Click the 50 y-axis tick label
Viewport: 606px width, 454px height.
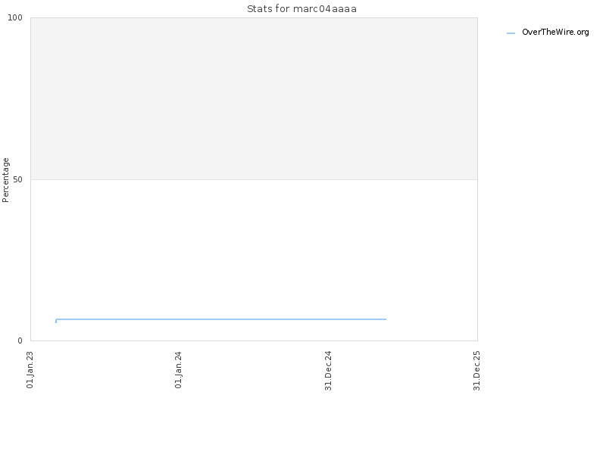[17, 180]
